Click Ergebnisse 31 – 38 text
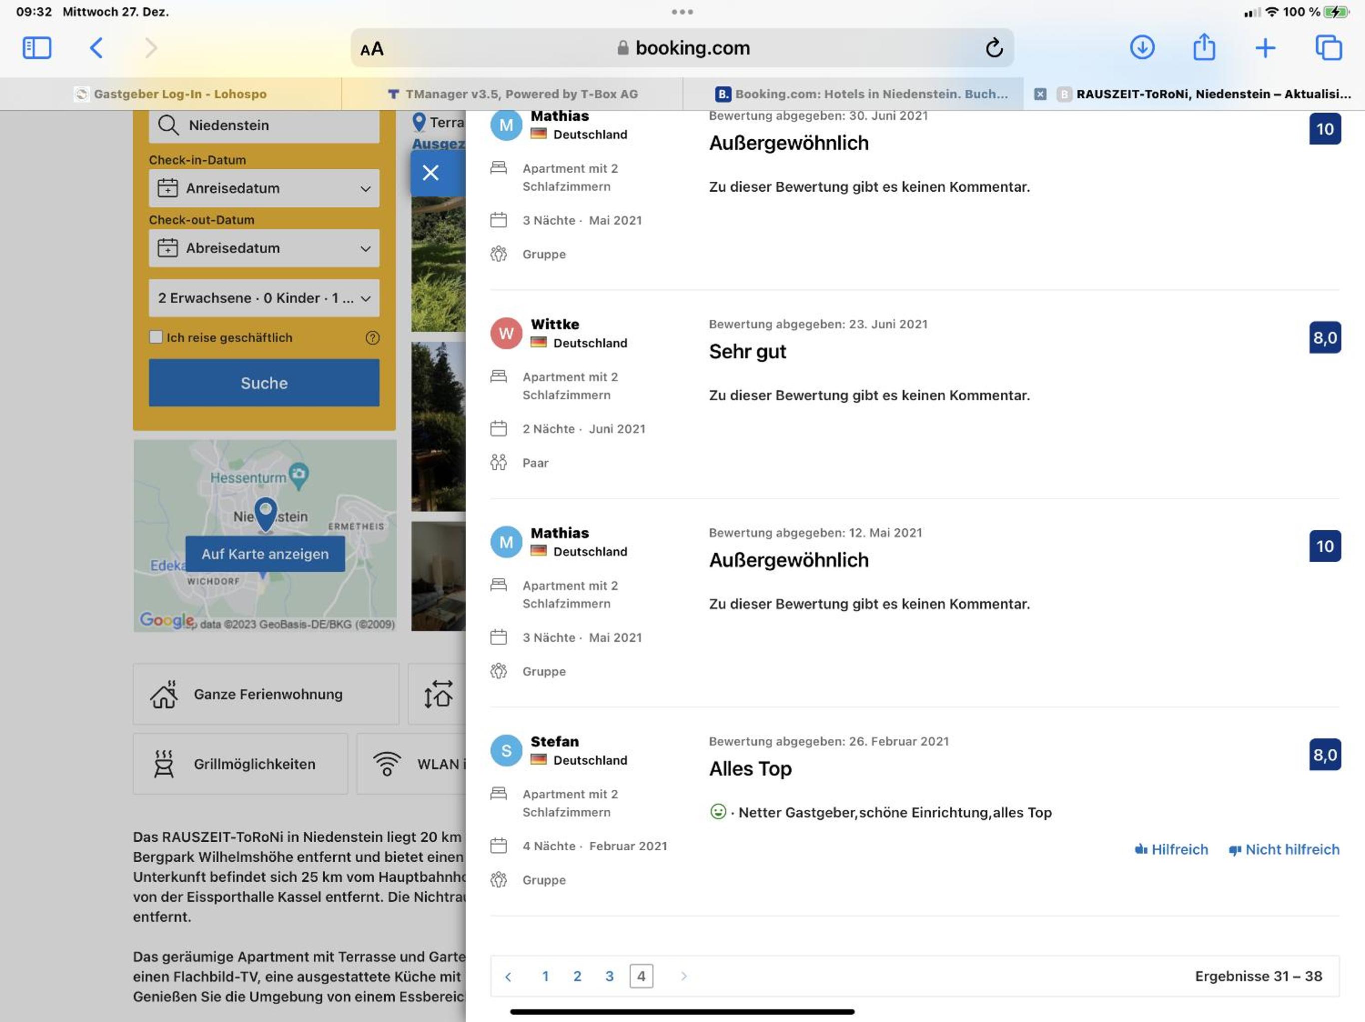 1258,977
